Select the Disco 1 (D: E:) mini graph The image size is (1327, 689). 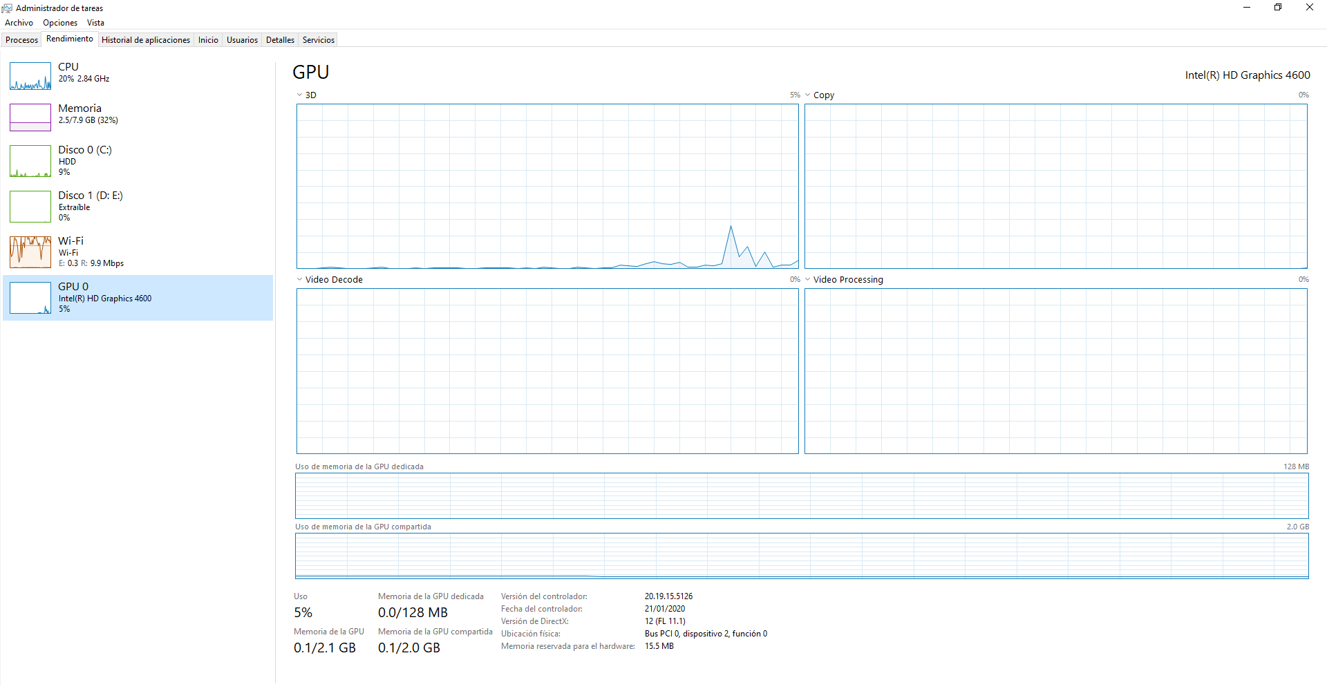click(x=30, y=207)
